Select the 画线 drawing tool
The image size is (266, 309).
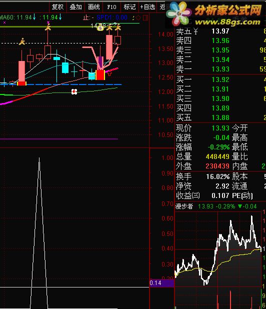[x=94, y=7]
